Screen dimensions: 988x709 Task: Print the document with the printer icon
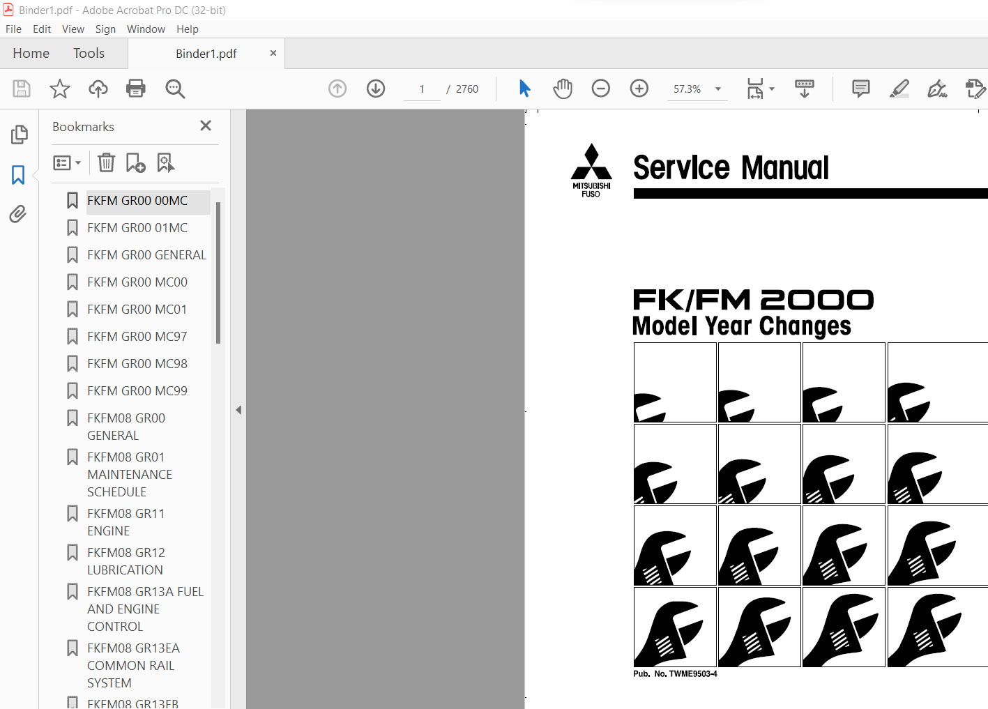(x=136, y=89)
